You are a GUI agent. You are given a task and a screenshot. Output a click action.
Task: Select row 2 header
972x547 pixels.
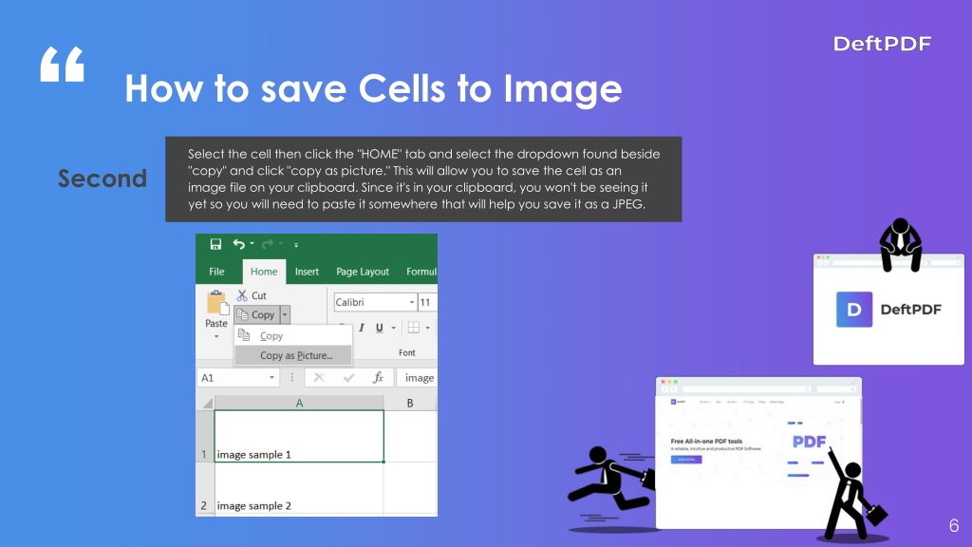pos(205,489)
